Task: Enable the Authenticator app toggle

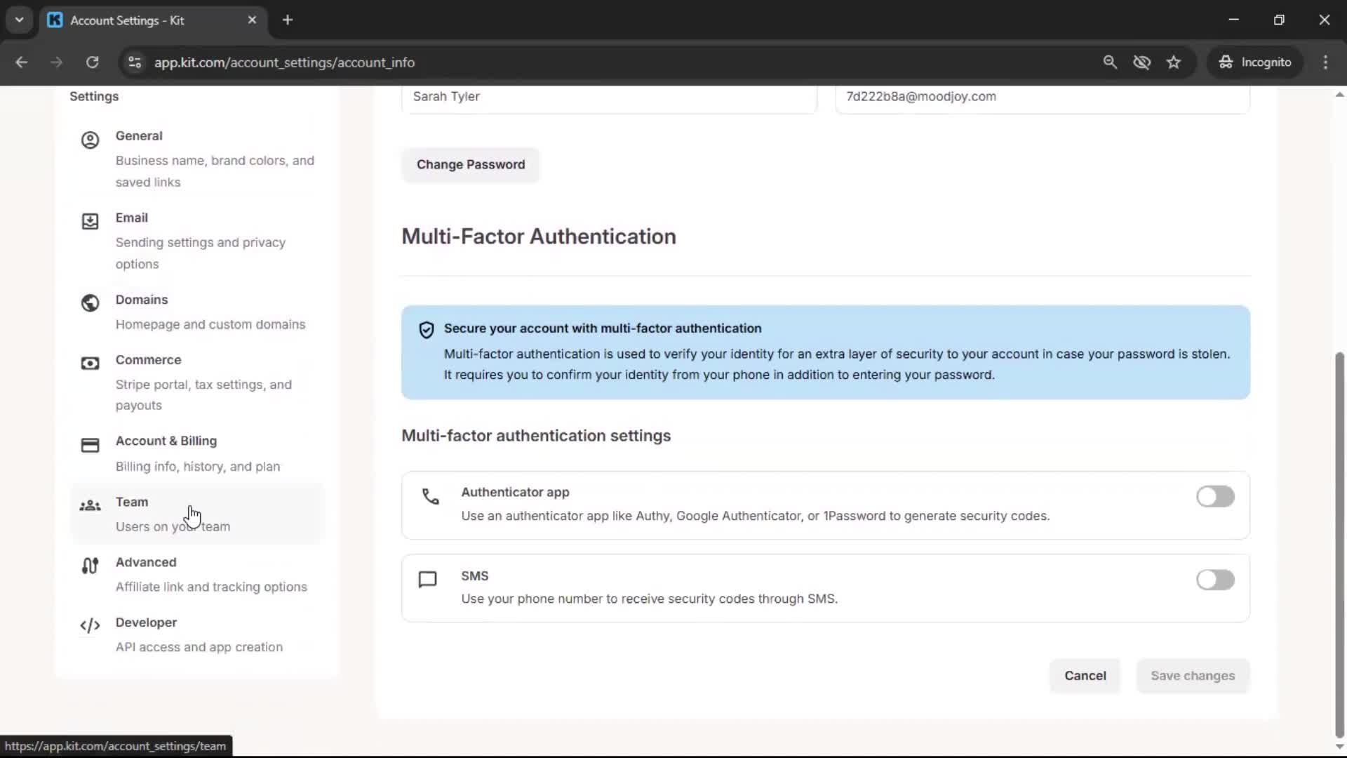Action: pyautogui.click(x=1215, y=497)
